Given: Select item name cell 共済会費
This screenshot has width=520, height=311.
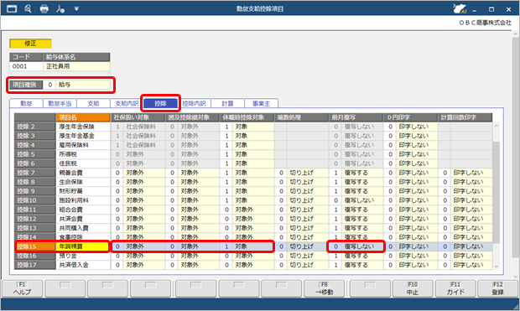Looking at the screenshot, I should pos(83,219).
